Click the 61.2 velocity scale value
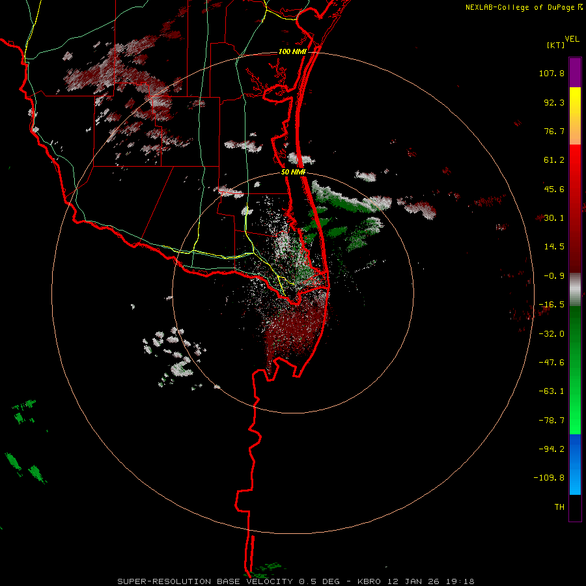The image size is (586, 586). [554, 160]
